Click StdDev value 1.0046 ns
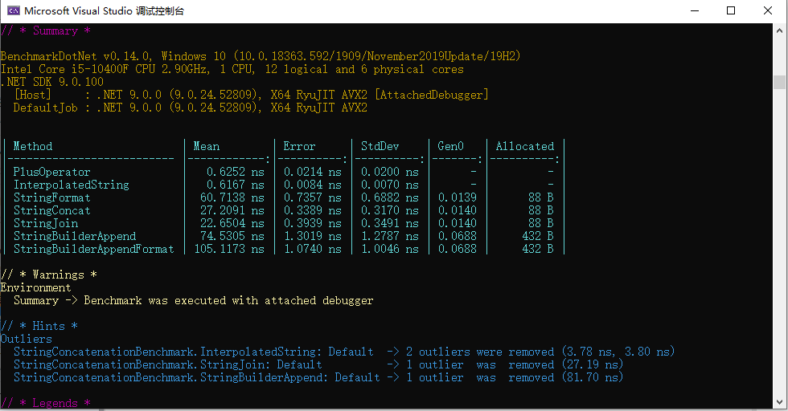The width and height of the screenshot is (788, 411). 390,249
